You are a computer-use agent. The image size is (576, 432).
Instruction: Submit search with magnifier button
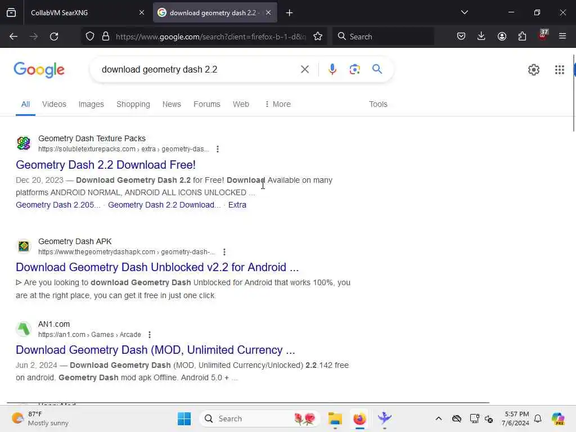377,69
